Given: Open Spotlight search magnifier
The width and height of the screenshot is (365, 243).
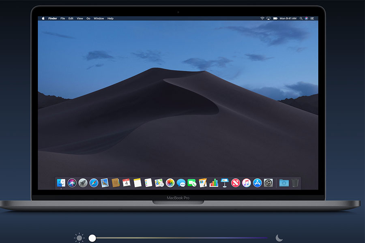Looking at the screenshot, I should (301, 18).
